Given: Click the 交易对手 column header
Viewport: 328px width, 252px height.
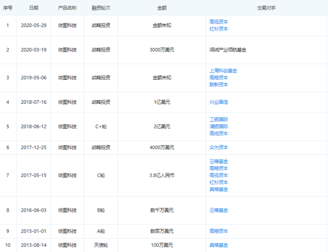Looking at the screenshot, I should click(x=267, y=8).
